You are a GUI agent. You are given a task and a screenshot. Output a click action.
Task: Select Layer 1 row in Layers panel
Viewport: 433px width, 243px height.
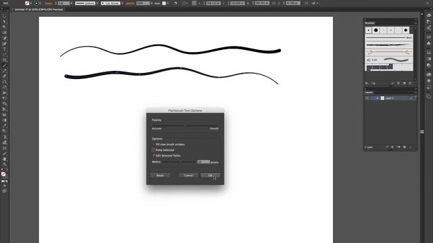tap(390, 99)
